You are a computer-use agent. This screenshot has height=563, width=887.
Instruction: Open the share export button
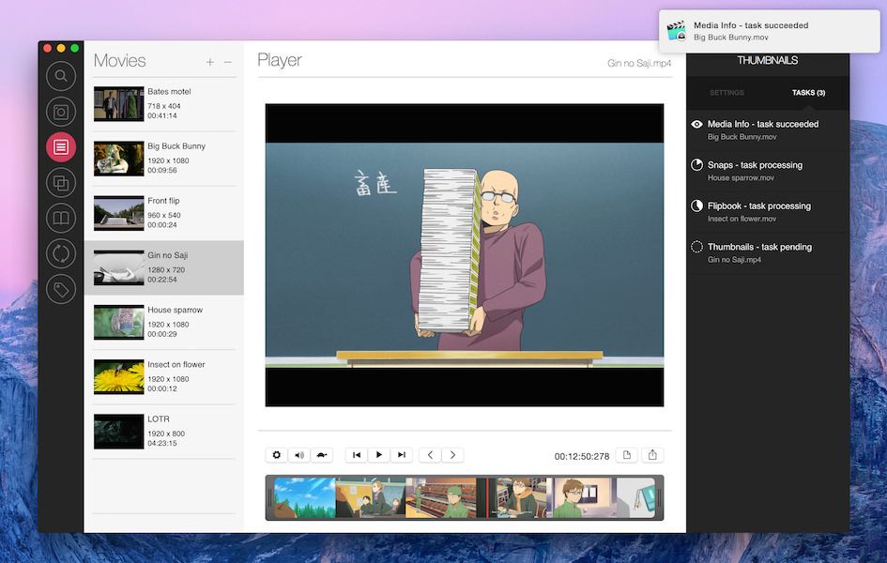pos(652,454)
